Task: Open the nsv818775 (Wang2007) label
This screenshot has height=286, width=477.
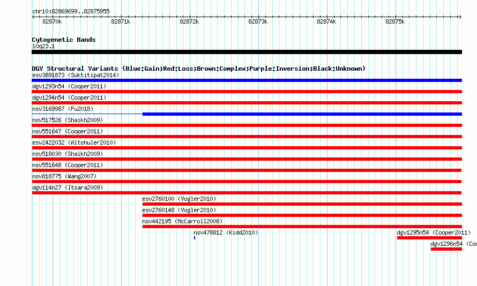Action: tap(64, 176)
